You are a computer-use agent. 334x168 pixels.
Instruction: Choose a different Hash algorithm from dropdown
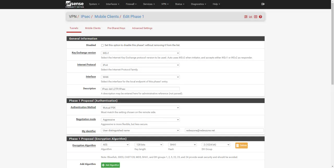(182, 145)
